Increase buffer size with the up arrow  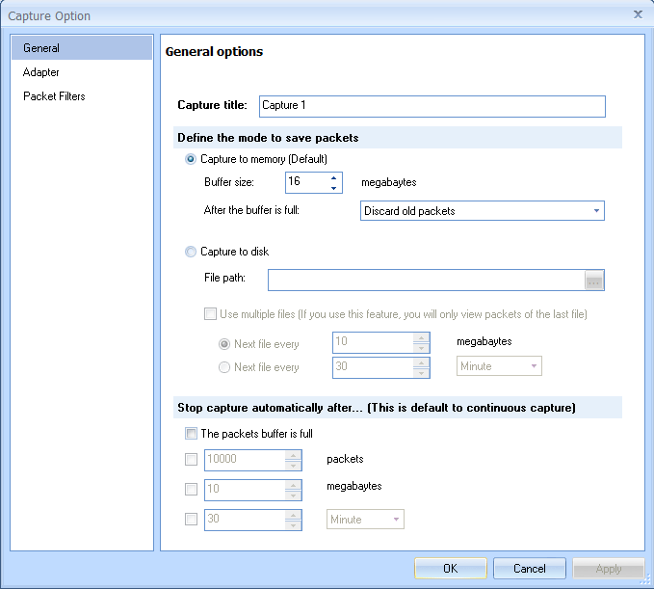333,178
